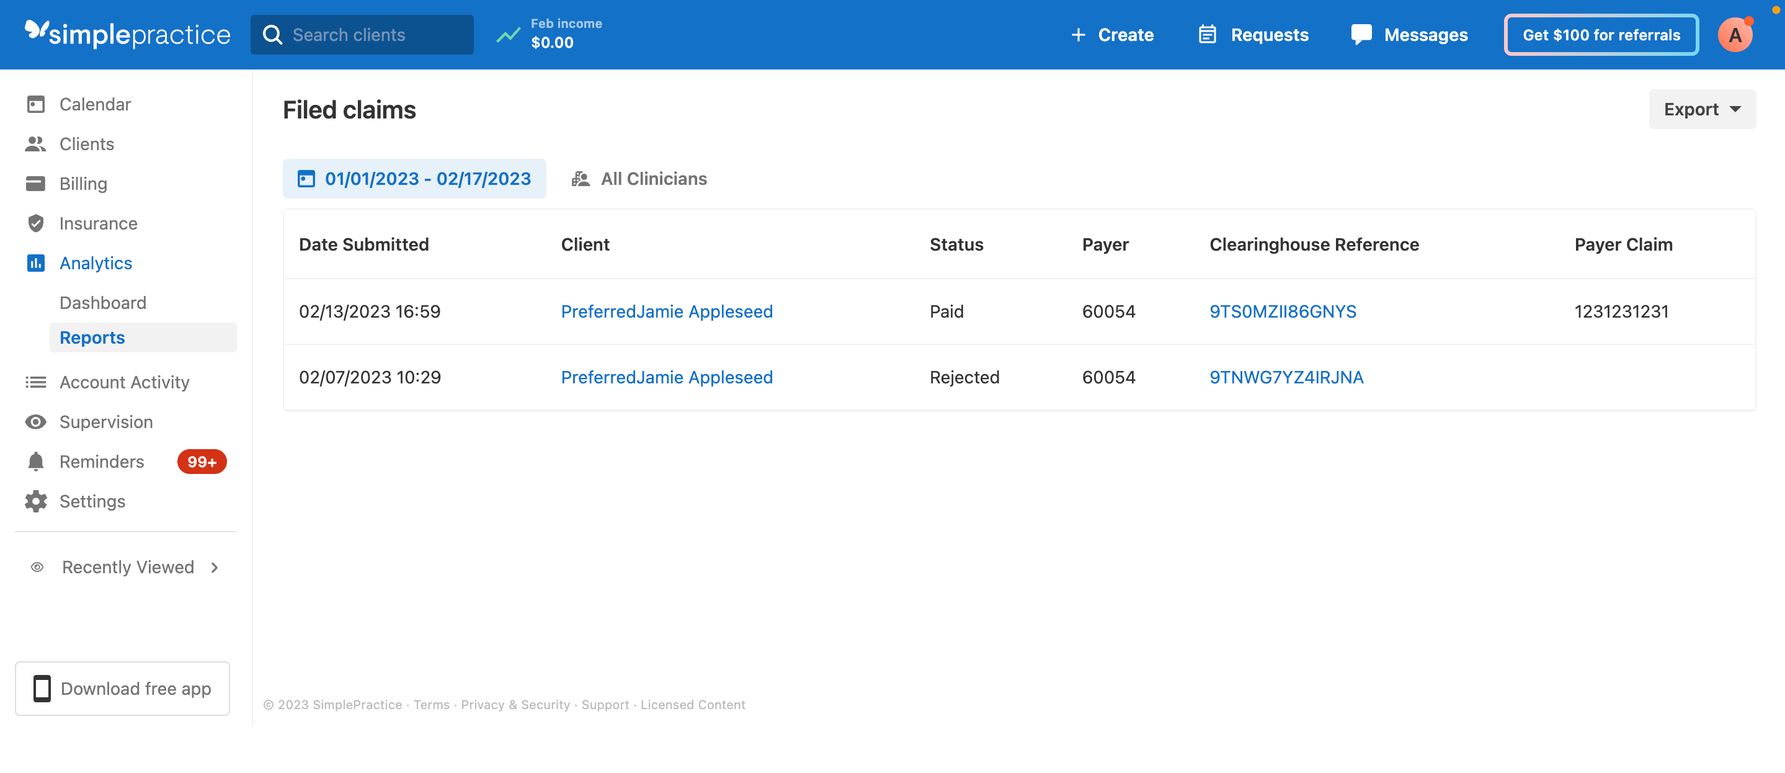Open the Create menu button

(x=1112, y=35)
